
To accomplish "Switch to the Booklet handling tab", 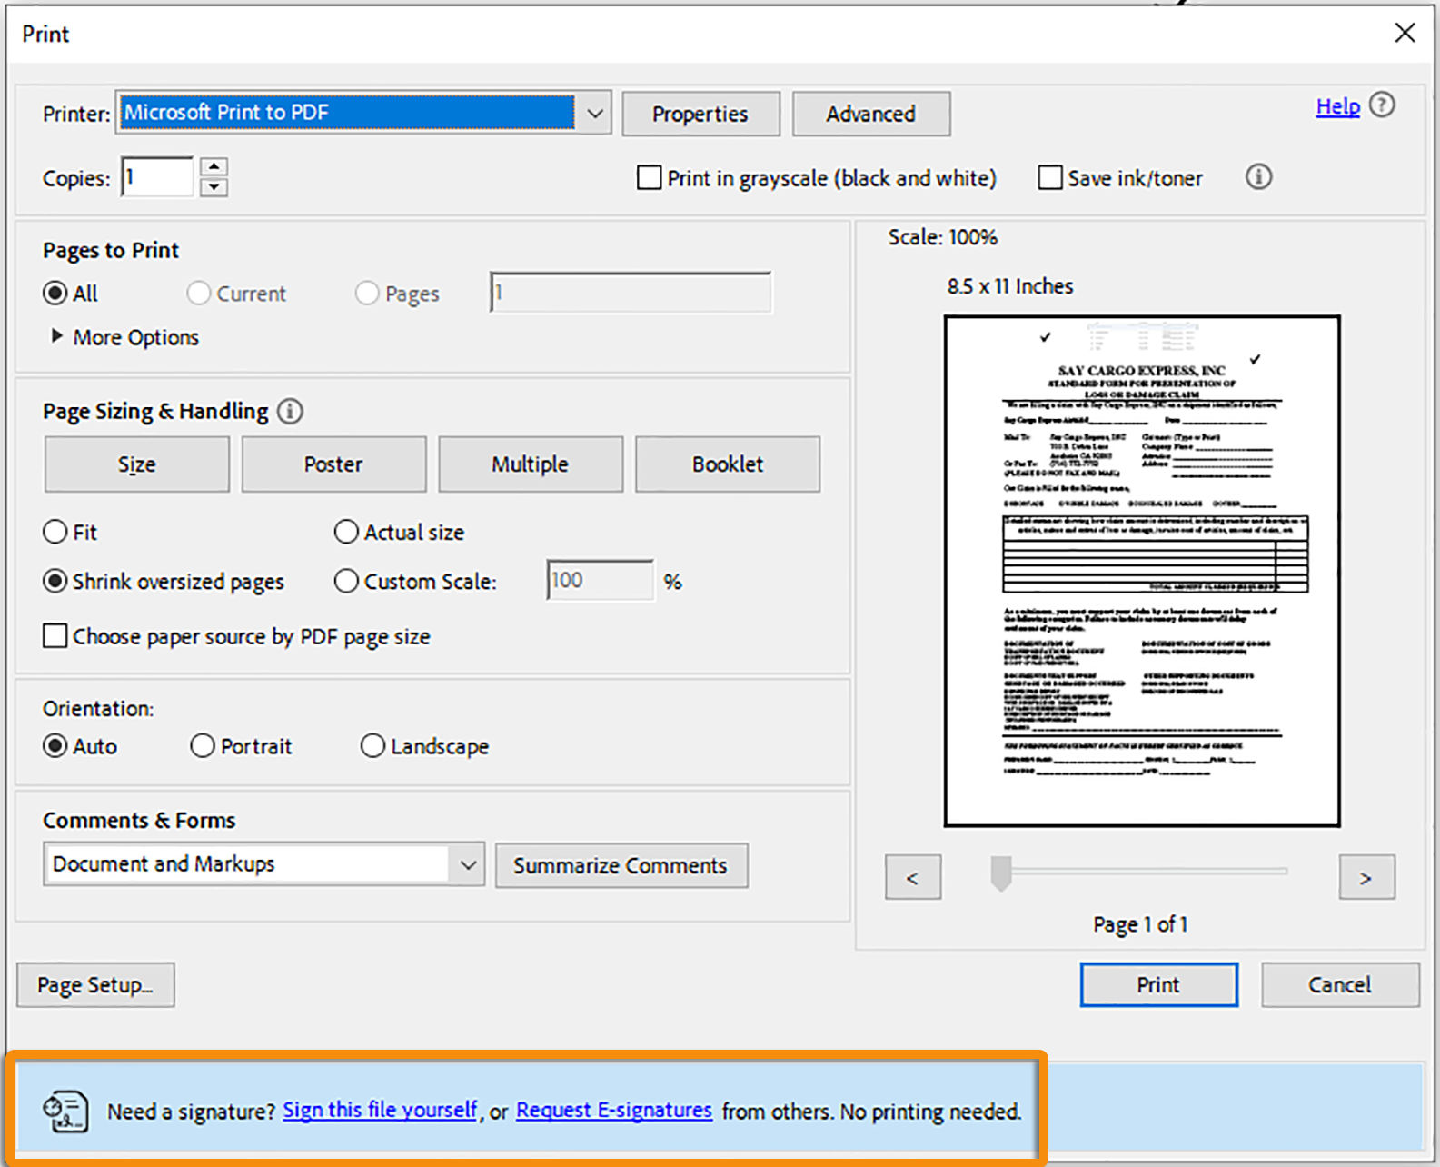I will [728, 464].
